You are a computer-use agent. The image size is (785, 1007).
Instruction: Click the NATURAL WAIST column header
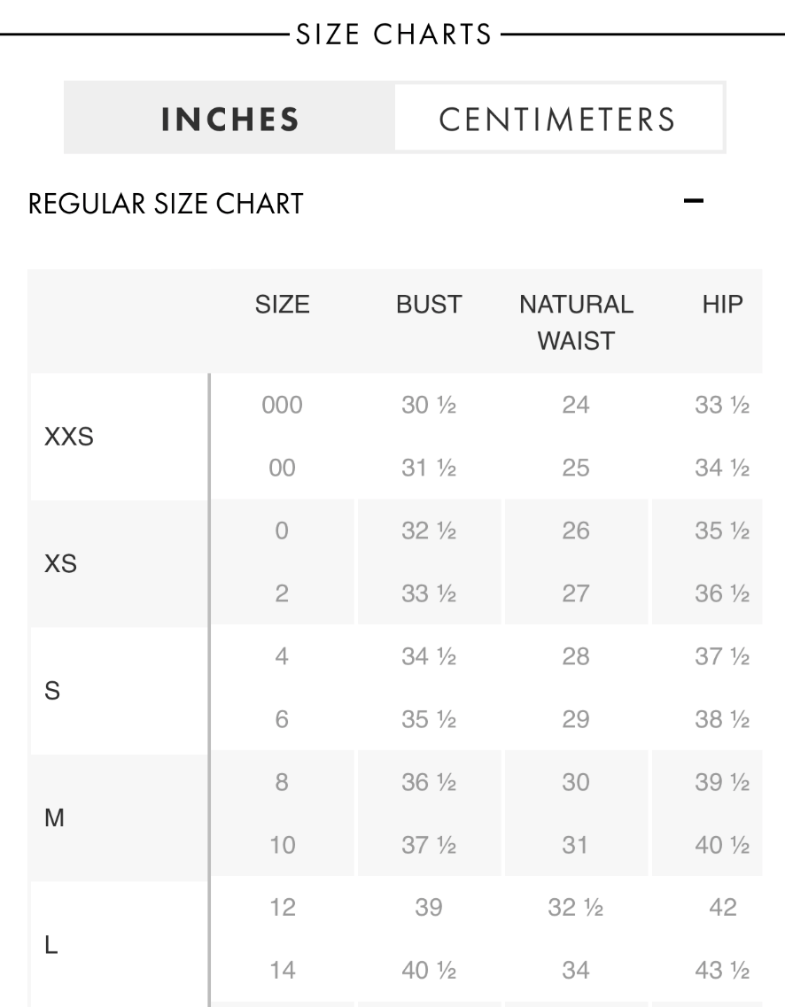pyautogui.click(x=576, y=322)
